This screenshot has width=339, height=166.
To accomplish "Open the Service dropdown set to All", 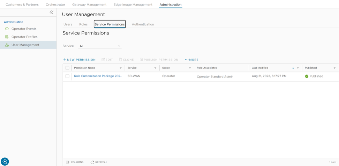I will tap(100, 46).
